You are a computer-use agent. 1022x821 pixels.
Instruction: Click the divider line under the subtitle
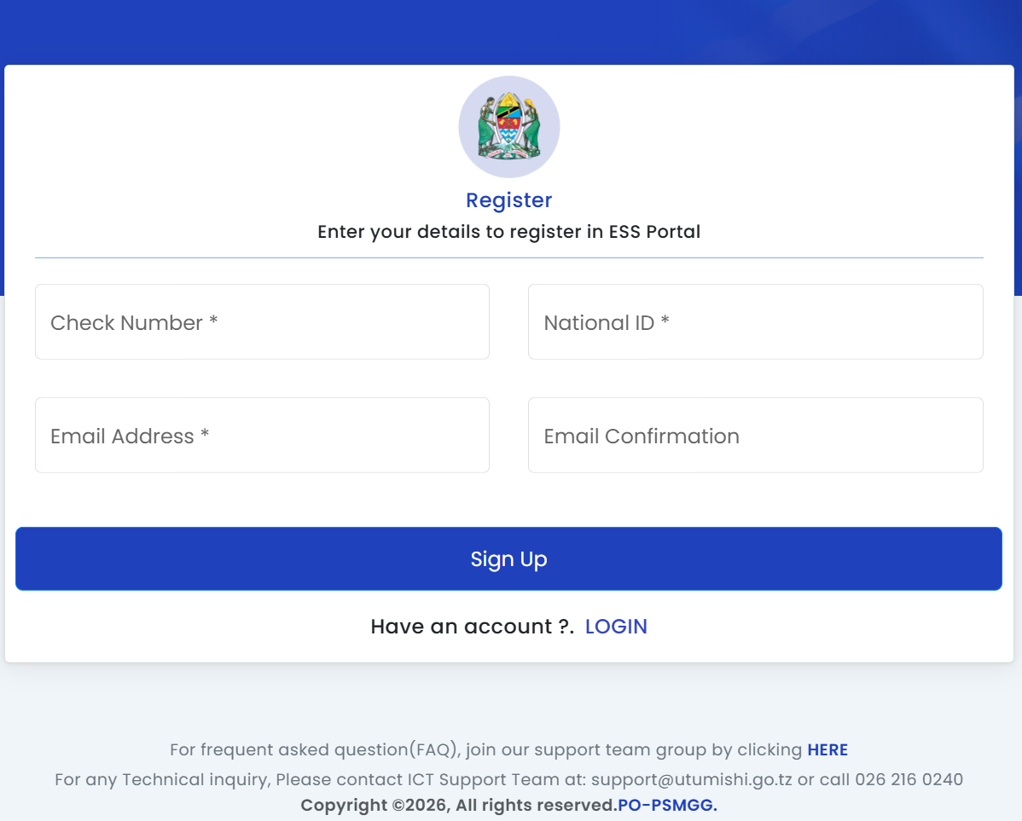[x=509, y=258]
